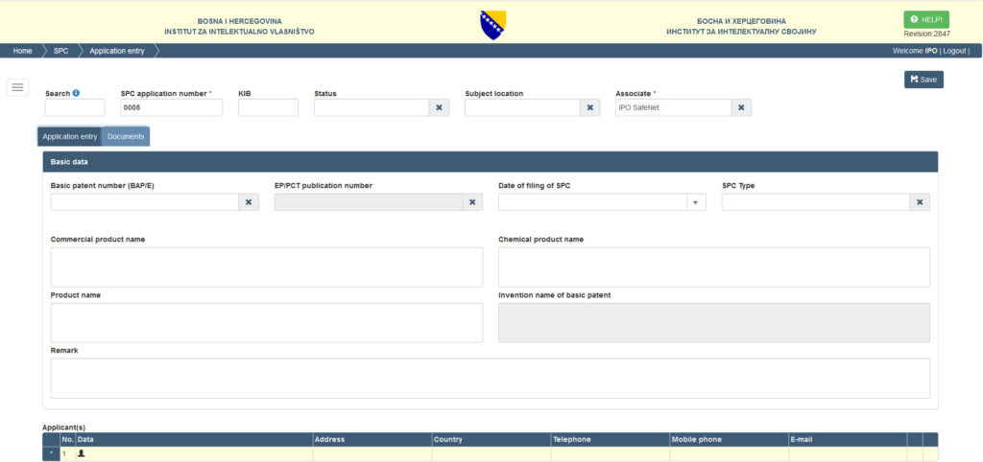Click the Revision:2847 text
The image size is (983, 462).
click(x=926, y=35)
